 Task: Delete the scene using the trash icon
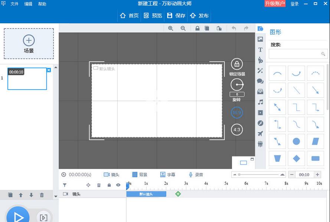(x=42, y=195)
